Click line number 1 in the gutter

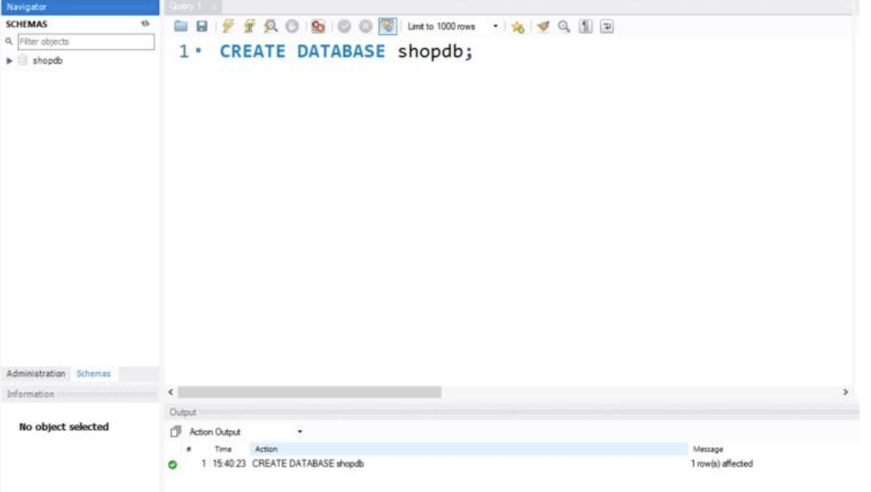[183, 51]
